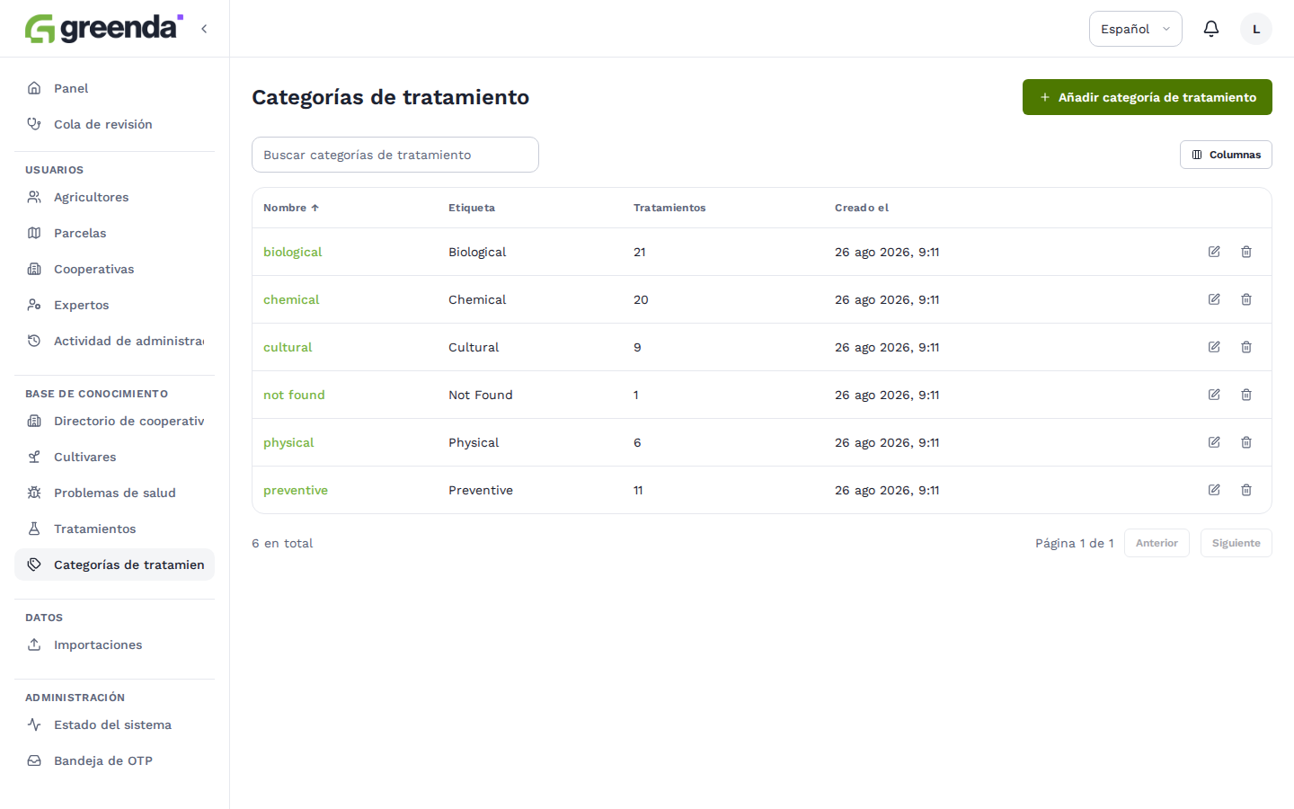Image resolution: width=1294 pixels, height=809 pixels.
Task: Open Cola de revisión
Action: (114, 124)
